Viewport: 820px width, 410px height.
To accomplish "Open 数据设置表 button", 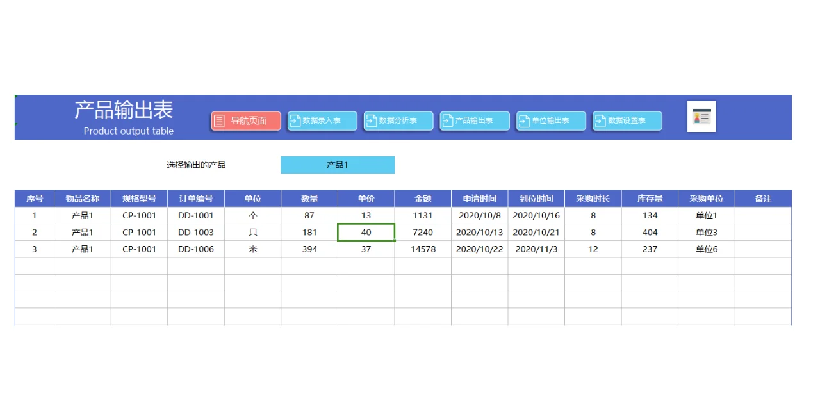I will (627, 120).
